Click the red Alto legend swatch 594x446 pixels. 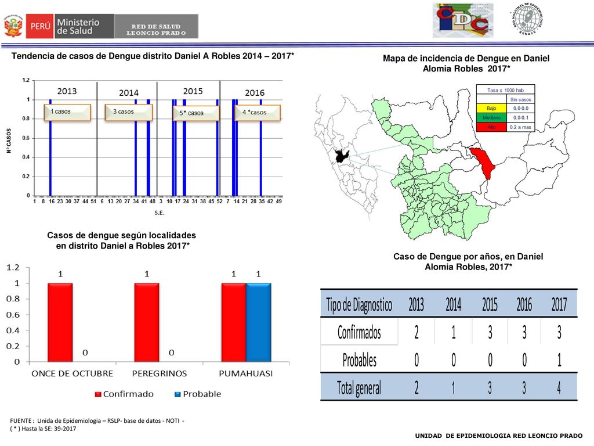click(x=491, y=127)
